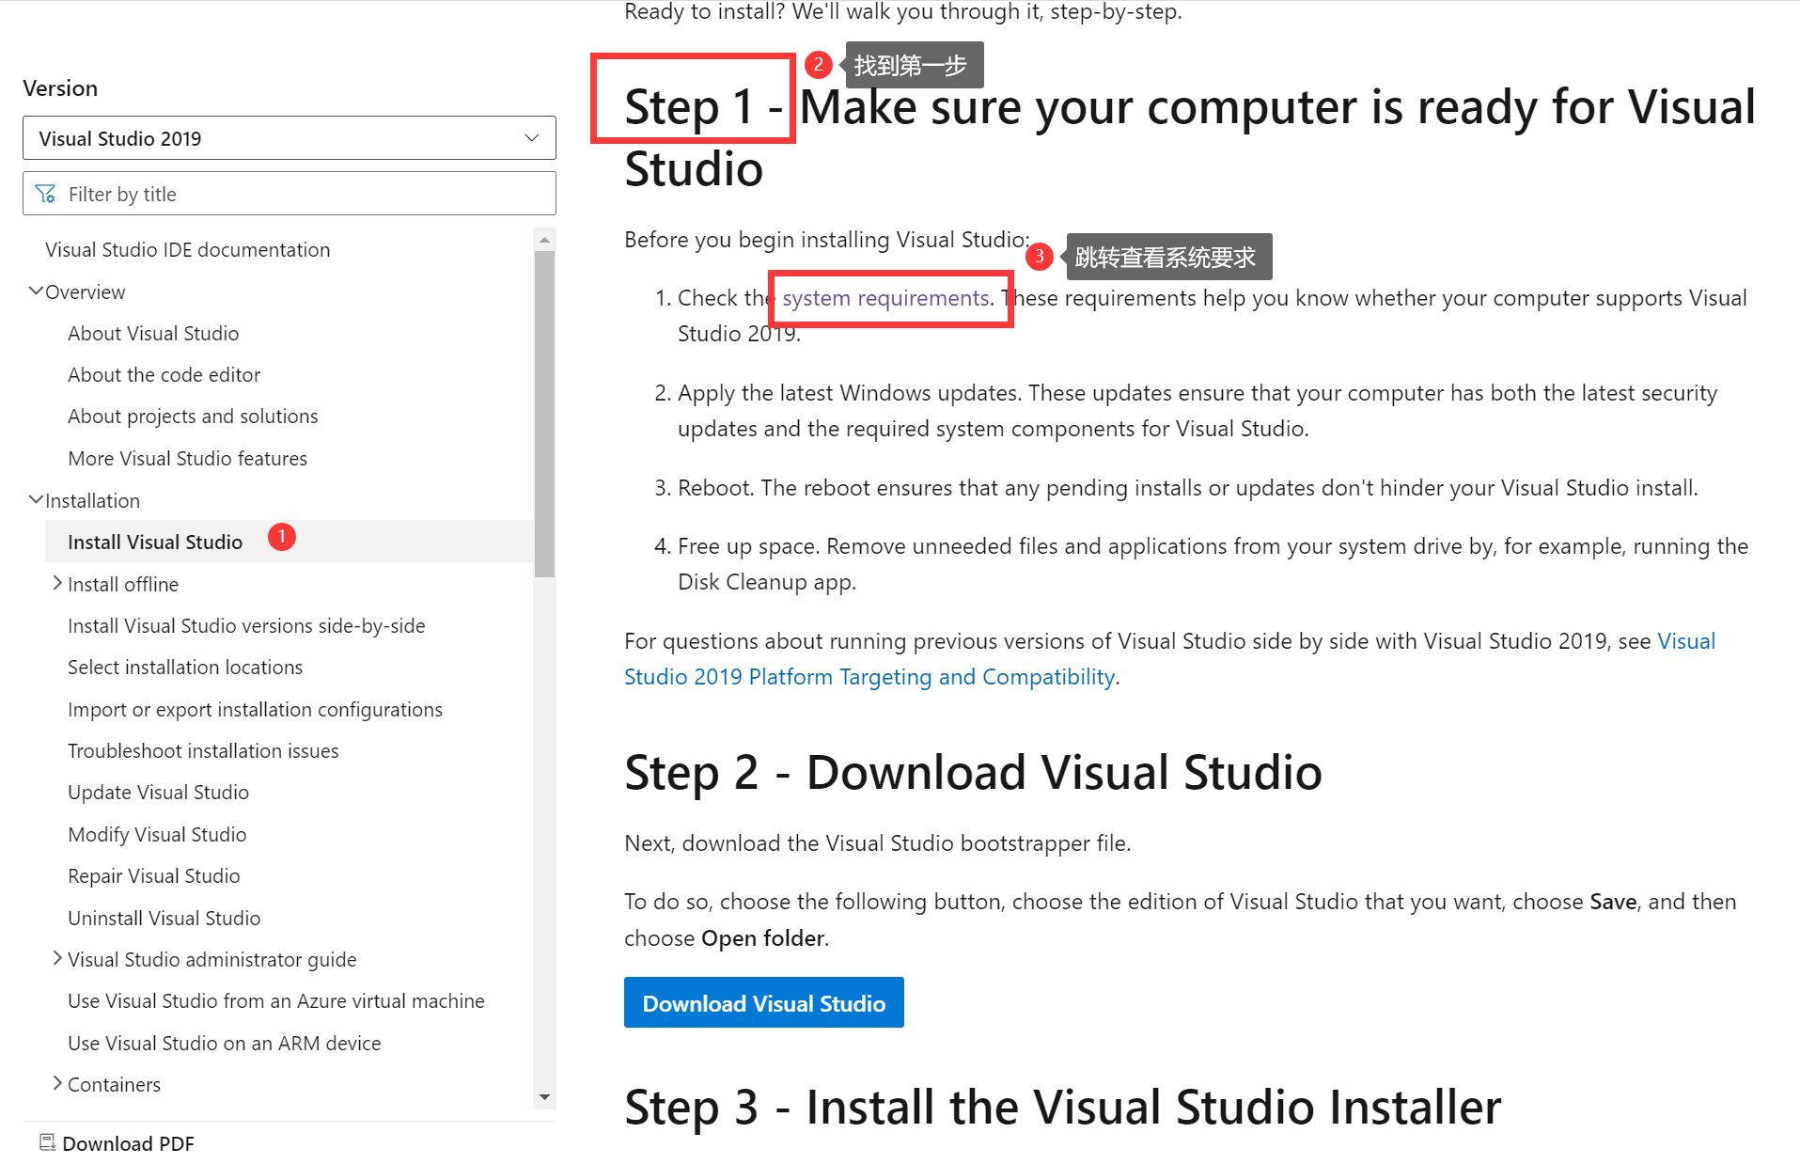Click Download PDF link
This screenshot has width=1800, height=1164.
click(128, 1143)
